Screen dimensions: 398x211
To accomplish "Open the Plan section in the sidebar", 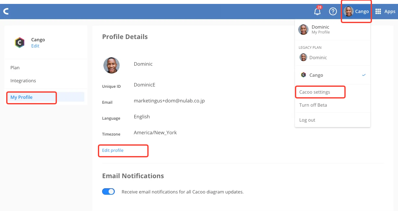I will pyautogui.click(x=15, y=67).
